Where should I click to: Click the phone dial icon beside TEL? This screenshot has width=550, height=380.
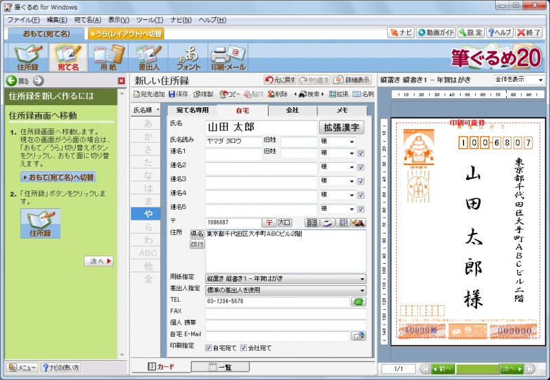[x=358, y=302]
